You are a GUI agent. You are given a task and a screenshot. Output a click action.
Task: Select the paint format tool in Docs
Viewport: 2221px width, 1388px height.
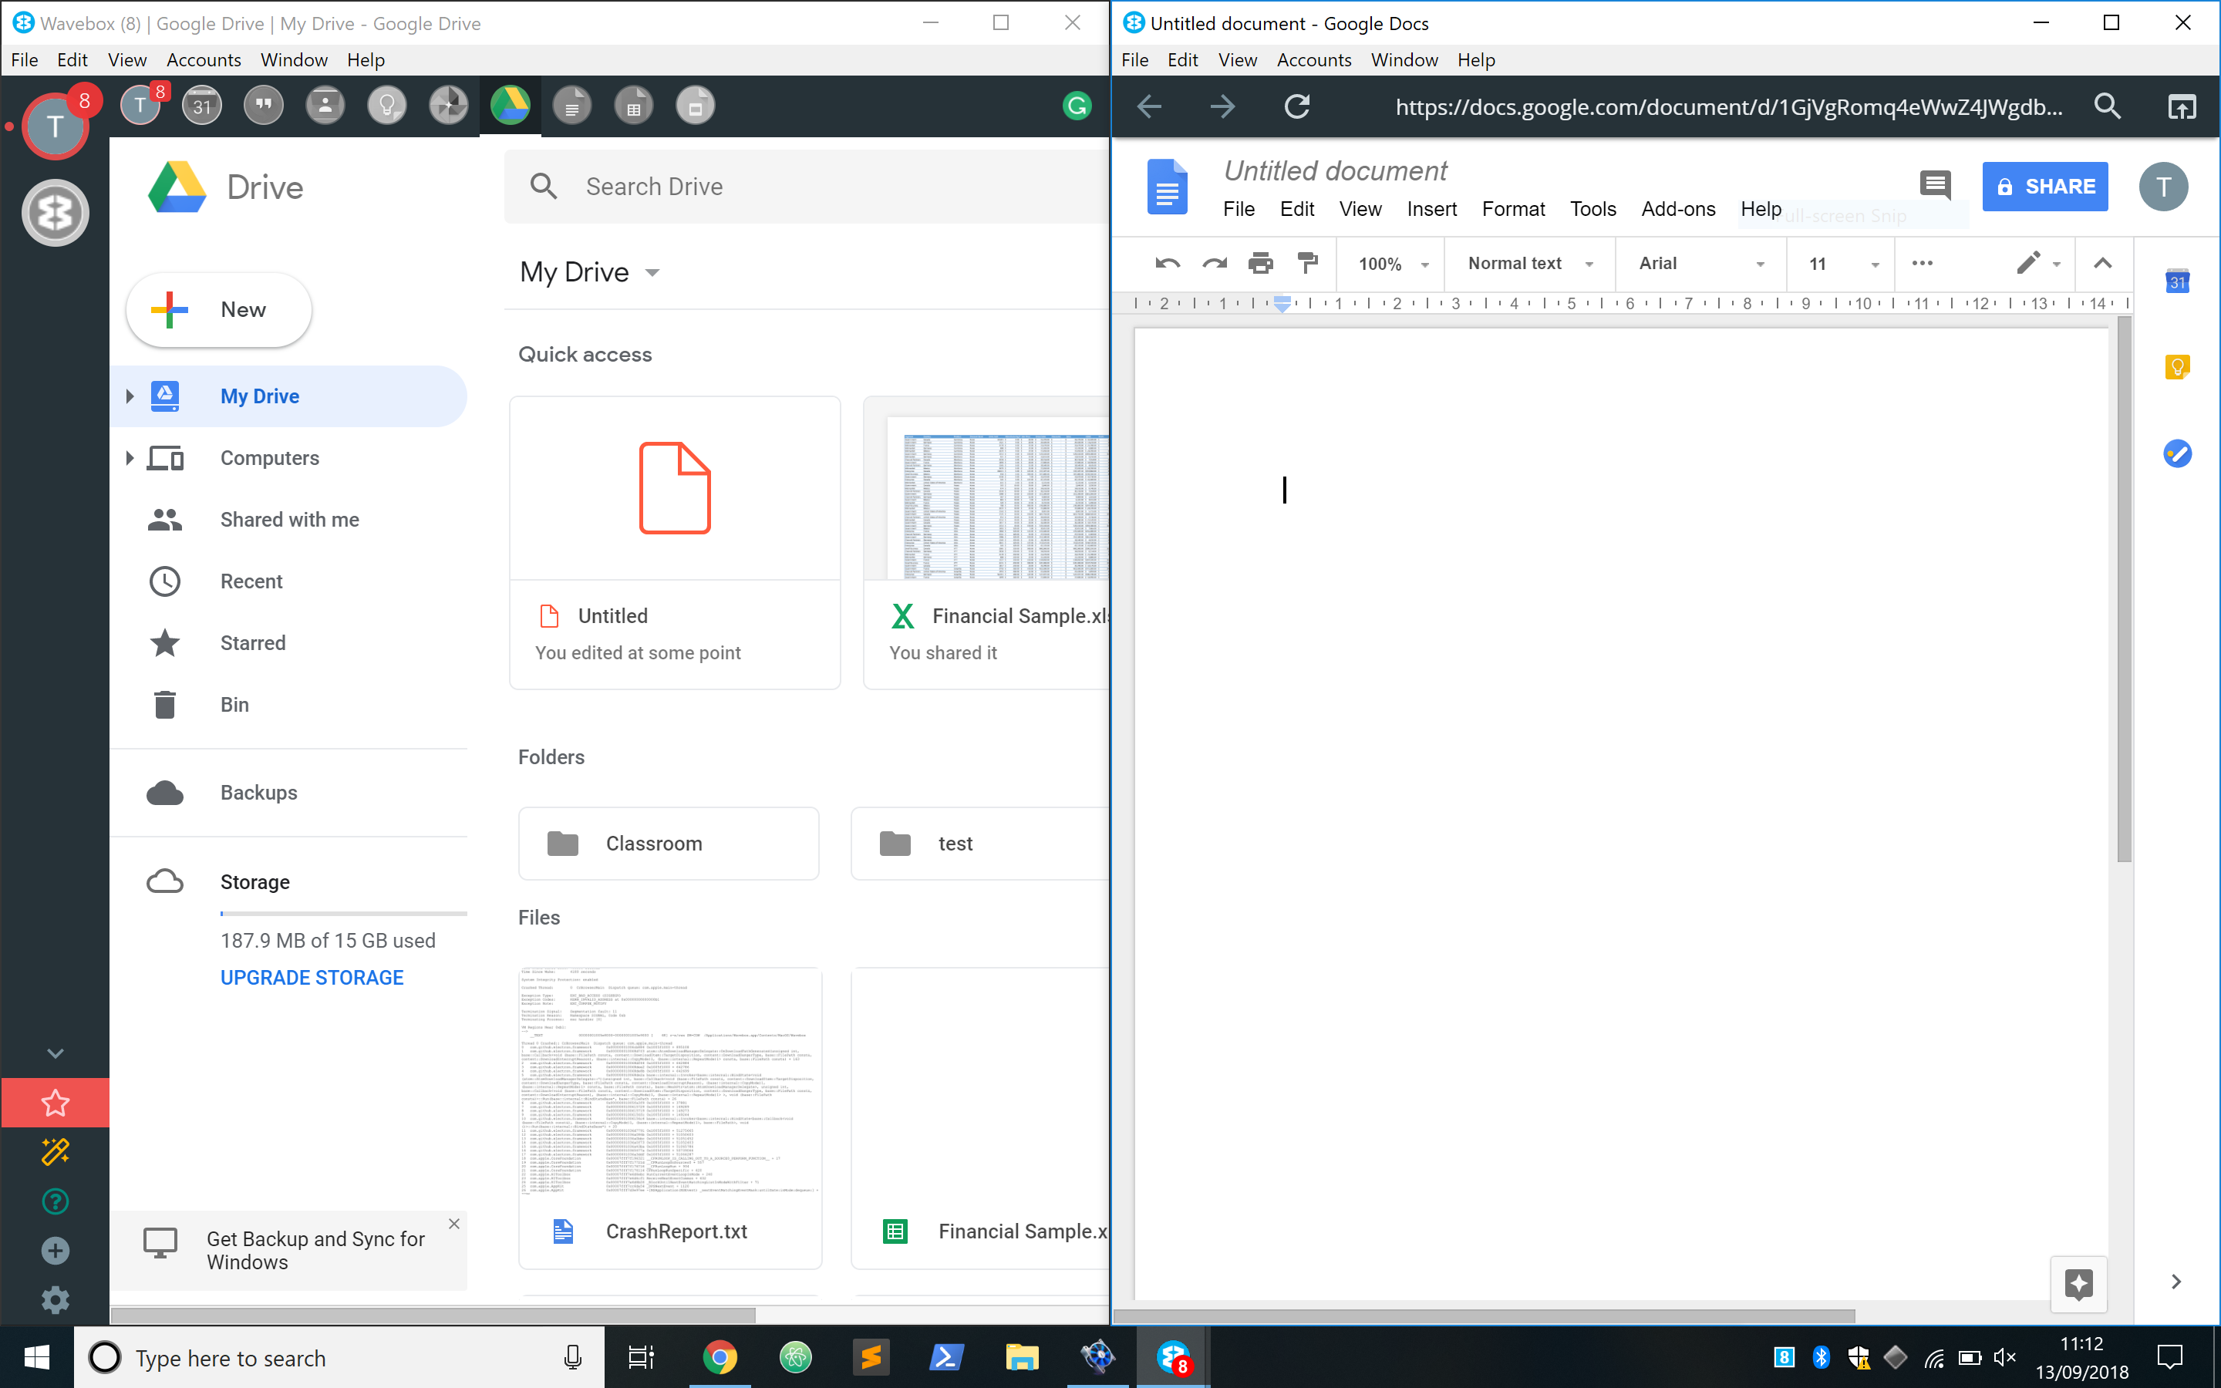click(1307, 264)
